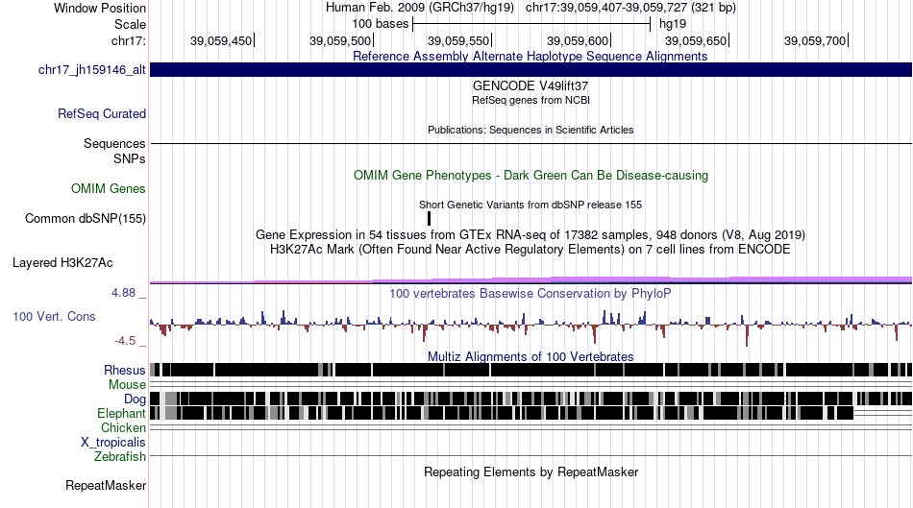Click the Layered H3K27Ac track label
Viewport: 913px width, 508px height.
(x=62, y=262)
